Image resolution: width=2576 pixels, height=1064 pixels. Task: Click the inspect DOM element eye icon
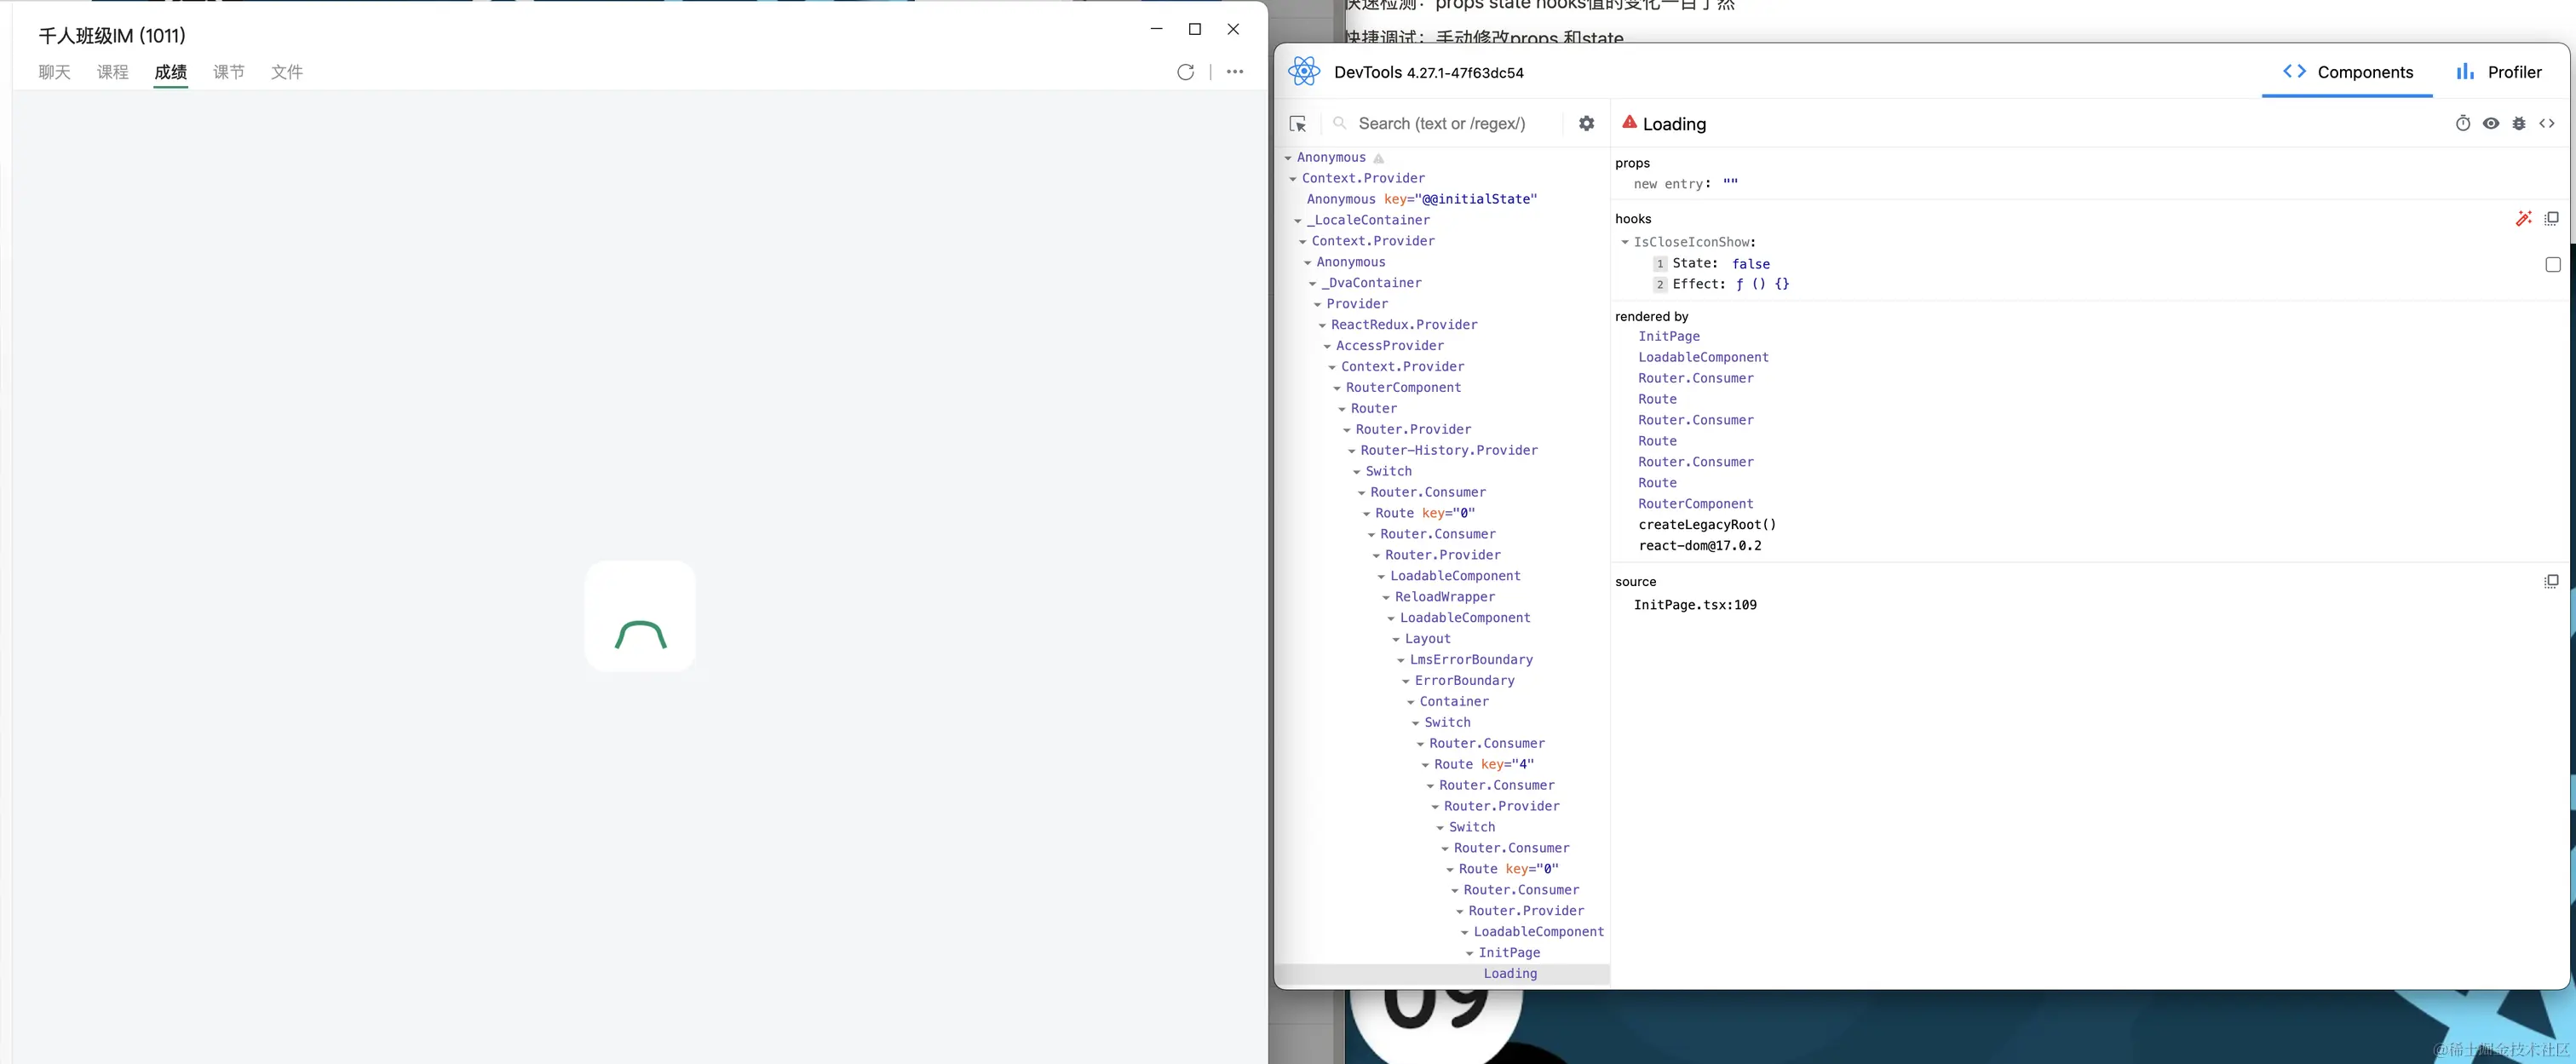pyautogui.click(x=2491, y=123)
